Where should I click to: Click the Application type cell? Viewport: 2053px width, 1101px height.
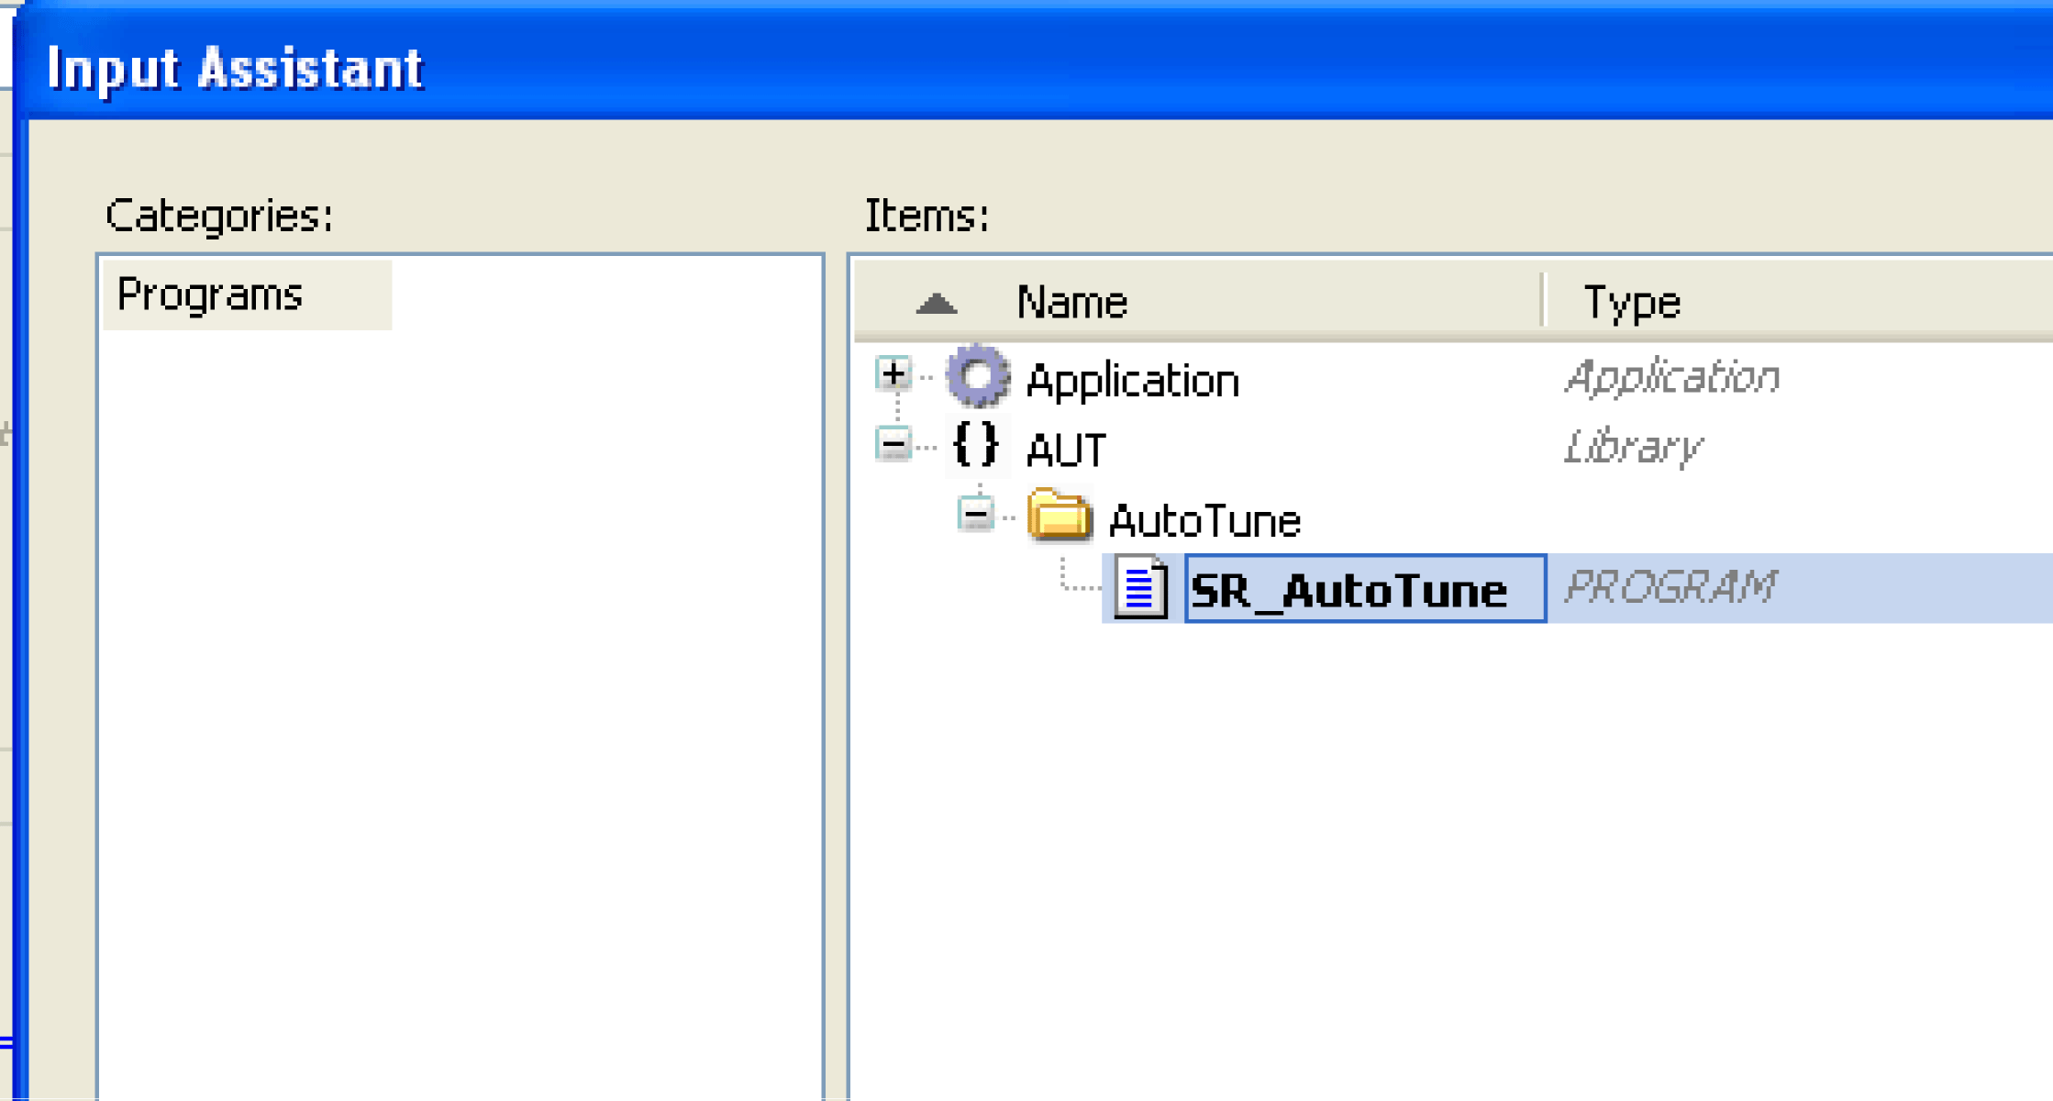tap(1671, 378)
